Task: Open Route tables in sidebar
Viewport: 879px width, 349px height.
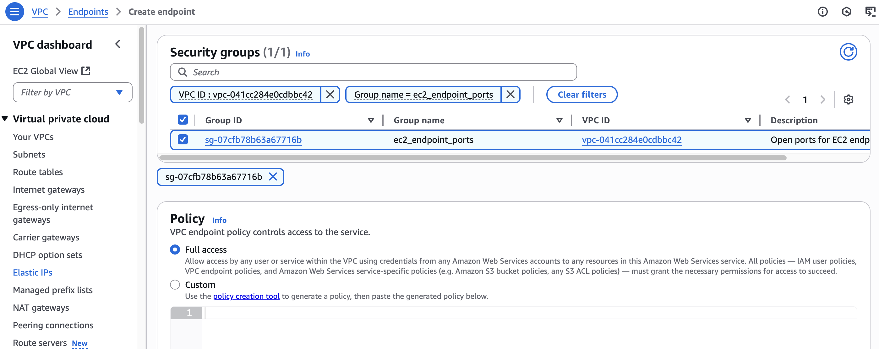Action: point(37,172)
